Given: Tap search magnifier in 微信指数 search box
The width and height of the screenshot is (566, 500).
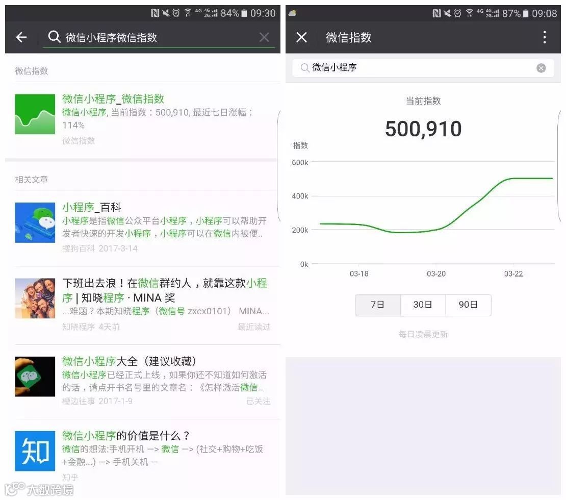Looking at the screenshot, I should point(304,67).
